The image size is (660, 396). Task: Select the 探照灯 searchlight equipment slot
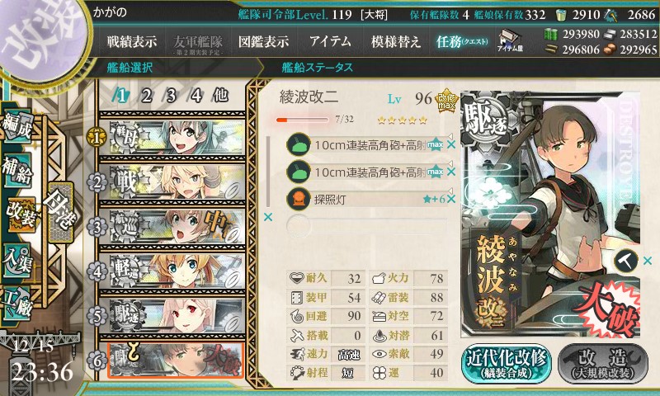coord(366,199)
